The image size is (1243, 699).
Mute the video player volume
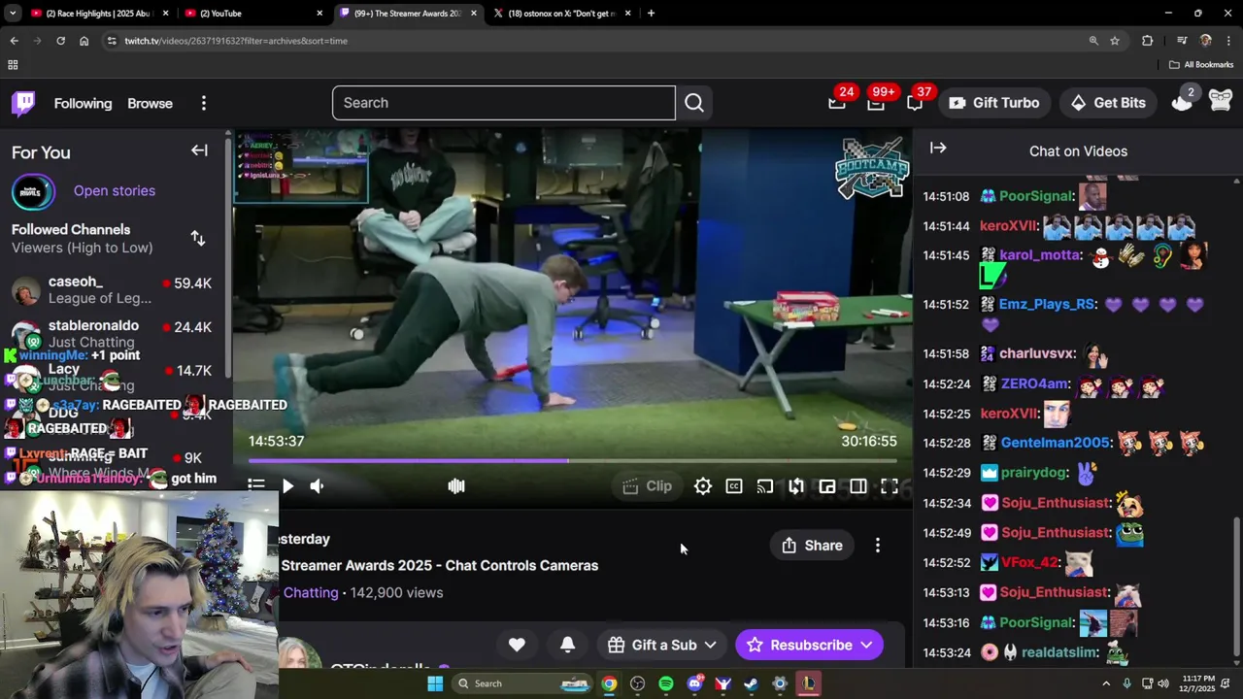317,486
